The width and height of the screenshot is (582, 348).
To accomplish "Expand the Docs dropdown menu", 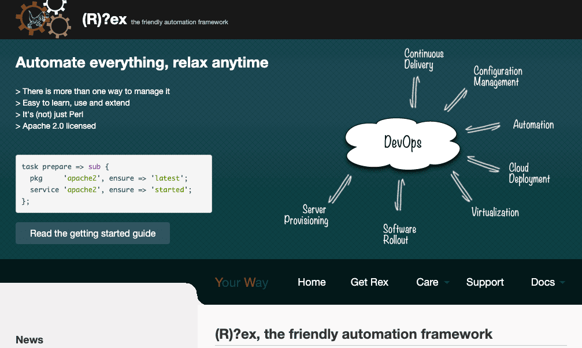I will tap(543, 282).
